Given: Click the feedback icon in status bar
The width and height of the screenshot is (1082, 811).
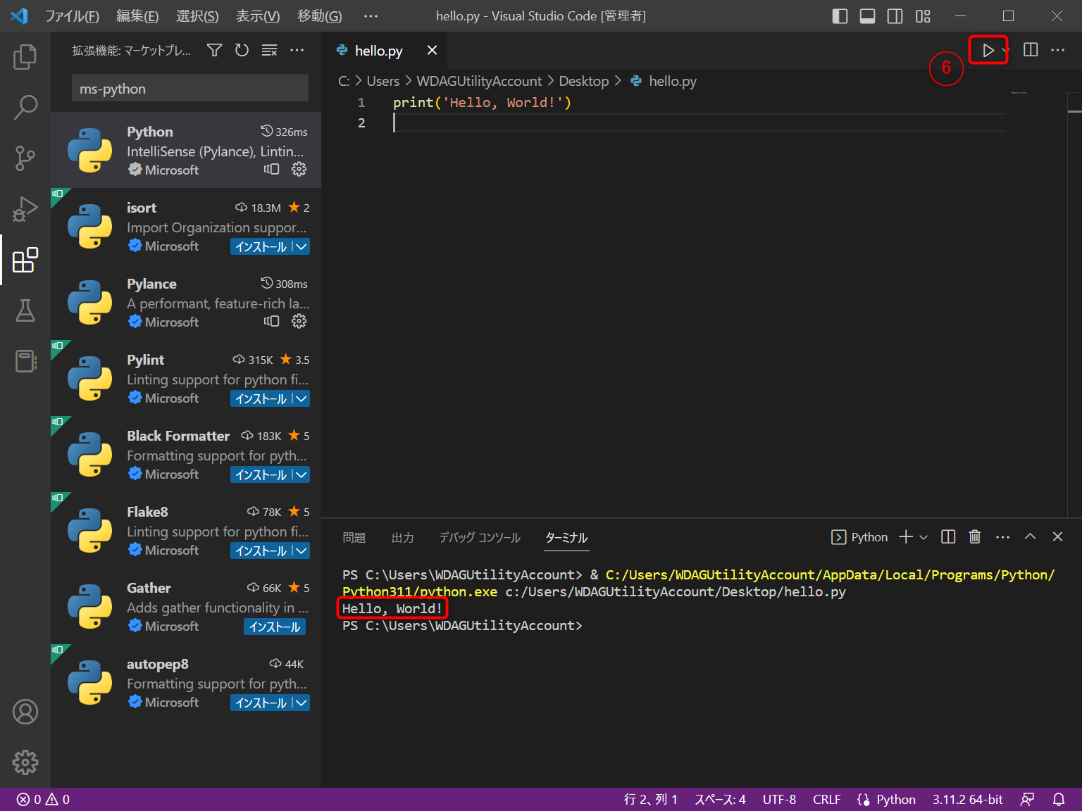Looking at the screenshot, I should (1028, 800).
